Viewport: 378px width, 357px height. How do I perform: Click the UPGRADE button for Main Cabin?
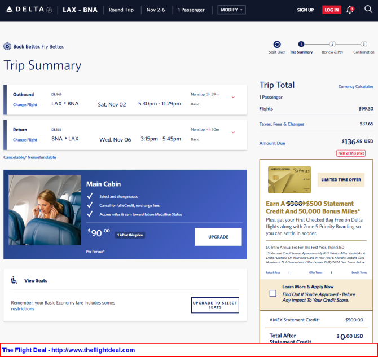pos(218,237)
